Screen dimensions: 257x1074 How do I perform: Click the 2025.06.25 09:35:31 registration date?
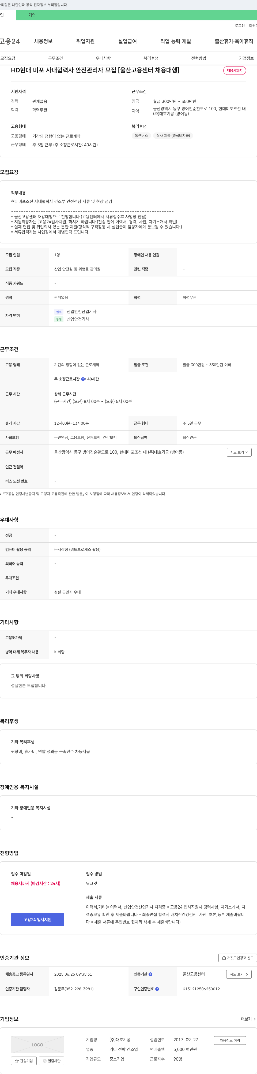[73, 974]
